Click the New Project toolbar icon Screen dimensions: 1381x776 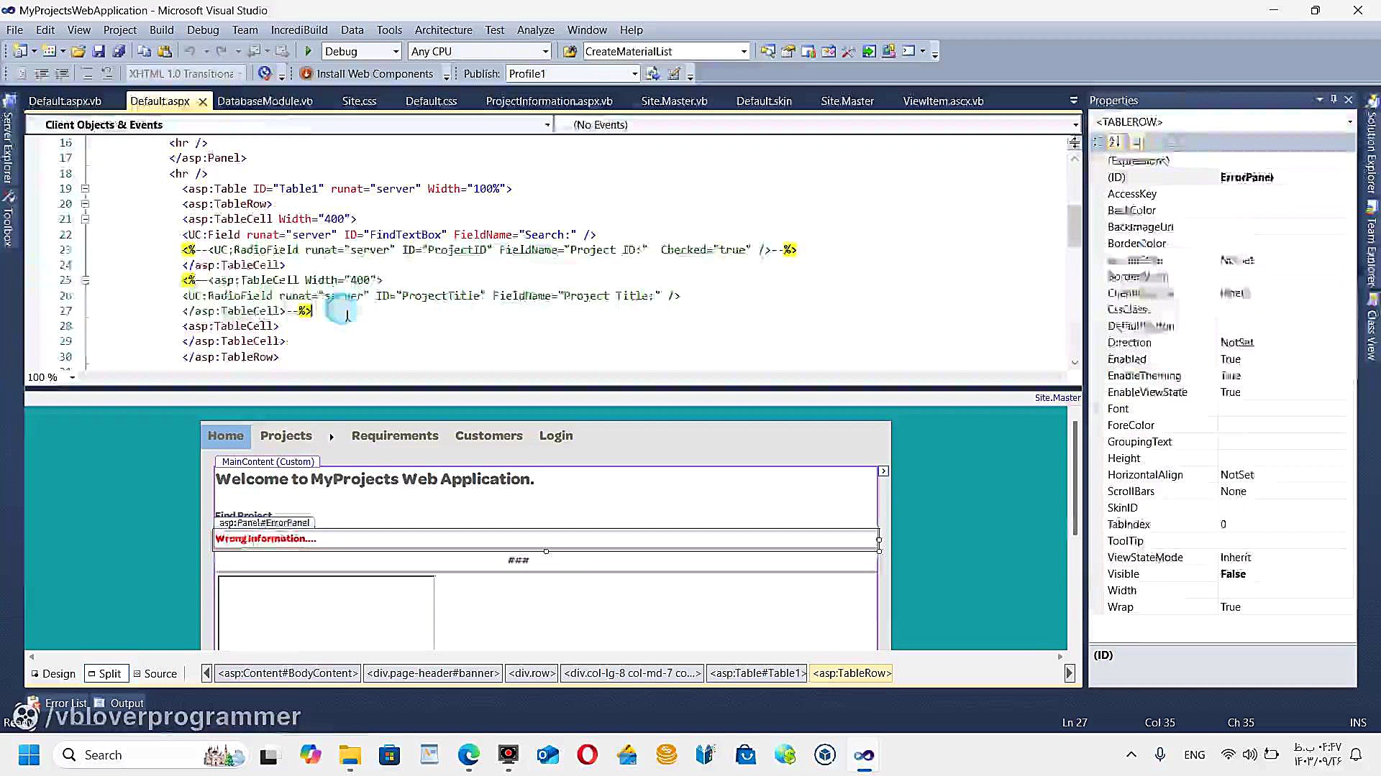coord(20,51)
